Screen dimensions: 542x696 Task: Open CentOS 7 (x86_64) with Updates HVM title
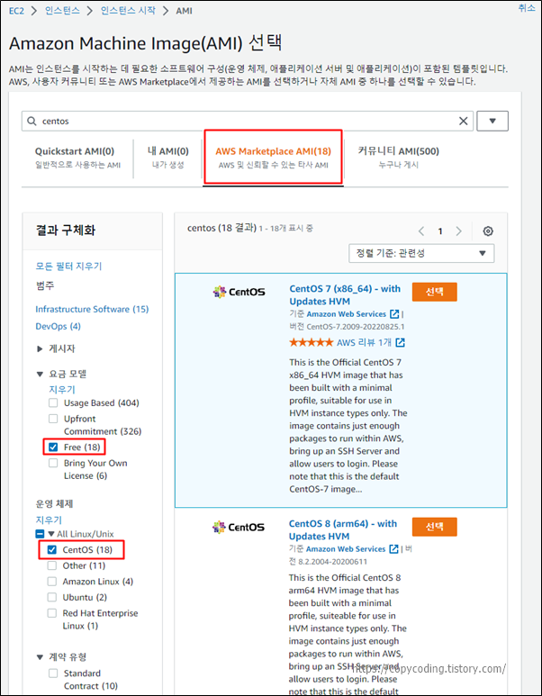click(345, 295)
